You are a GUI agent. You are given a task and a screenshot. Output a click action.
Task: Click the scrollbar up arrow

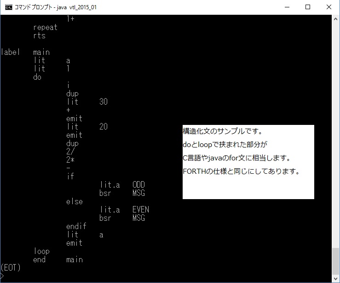click(336, 19)
